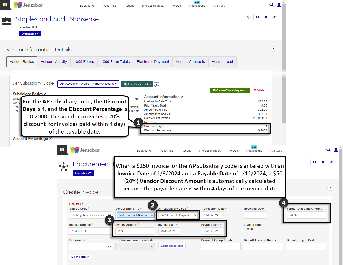Open help for Create Invoice
The height and width of the screenshot is (265, 343).
[x=330, y=188]
